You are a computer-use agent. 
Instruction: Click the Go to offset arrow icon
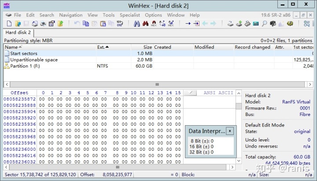point(188,24)
